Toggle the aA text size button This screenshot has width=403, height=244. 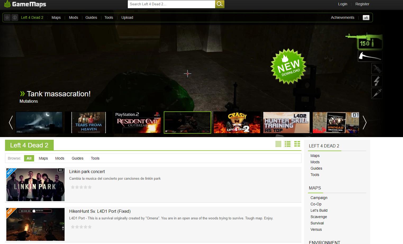click(366, 18)
